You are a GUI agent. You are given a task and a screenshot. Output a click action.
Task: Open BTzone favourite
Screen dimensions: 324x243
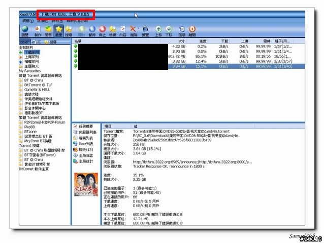click(30, 132)
